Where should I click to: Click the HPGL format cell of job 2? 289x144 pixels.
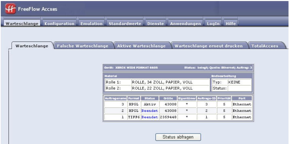pos(134,111)
